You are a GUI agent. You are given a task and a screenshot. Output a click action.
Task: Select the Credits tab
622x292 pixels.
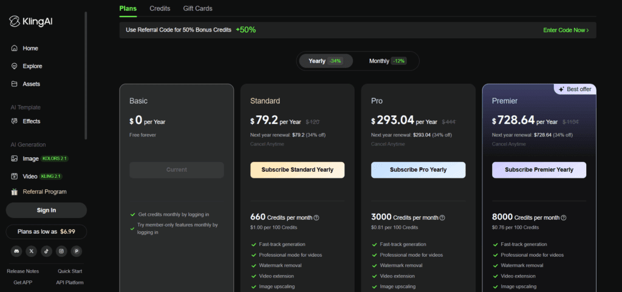160,8
